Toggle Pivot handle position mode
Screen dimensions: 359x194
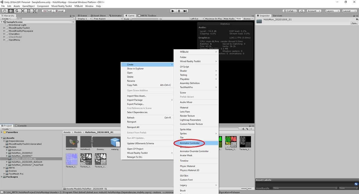tap(47, 11)
